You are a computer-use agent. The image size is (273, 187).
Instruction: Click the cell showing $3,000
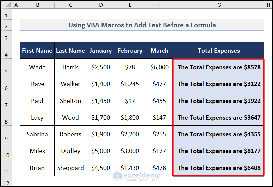(x=130, y=151)
